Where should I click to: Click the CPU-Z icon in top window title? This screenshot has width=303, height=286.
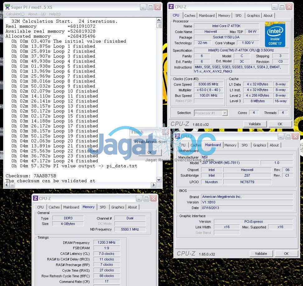pos(171,7)
